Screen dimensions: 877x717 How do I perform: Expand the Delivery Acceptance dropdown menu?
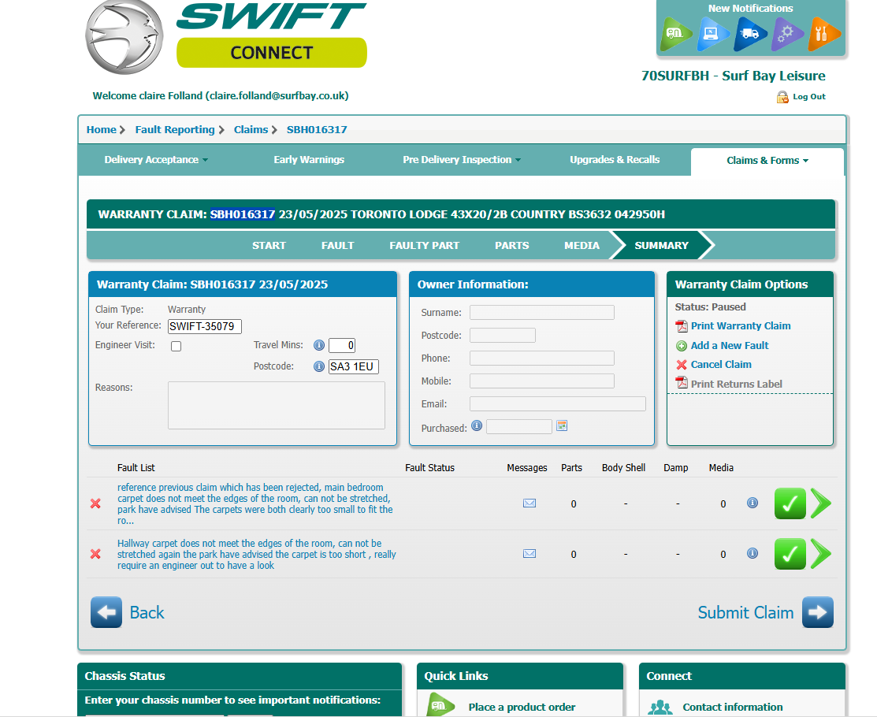[156, 160]
